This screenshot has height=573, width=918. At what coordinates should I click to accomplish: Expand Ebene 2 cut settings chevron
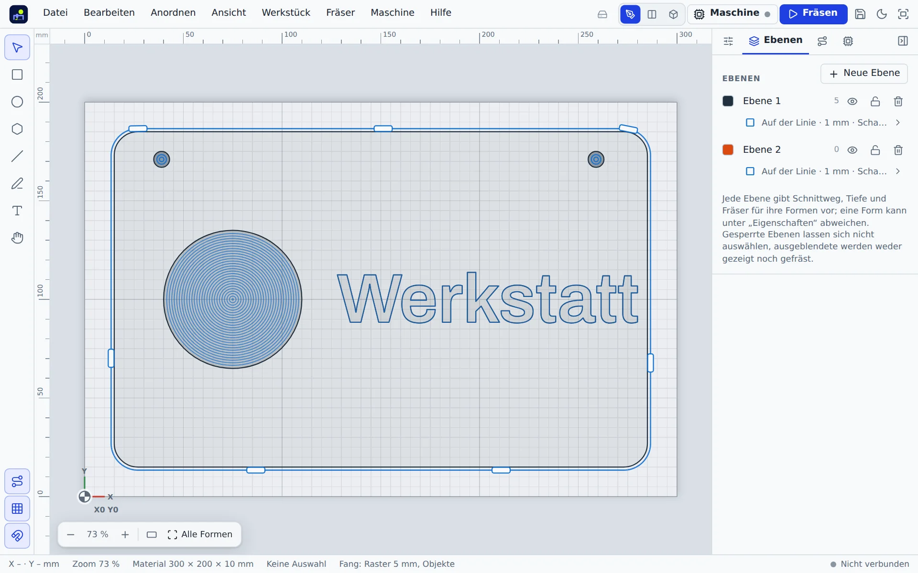click(898, 171)
